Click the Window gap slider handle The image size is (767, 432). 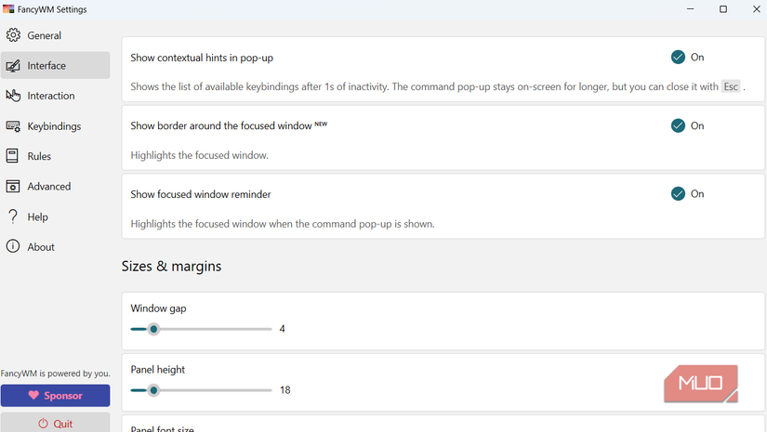point(154,329)
